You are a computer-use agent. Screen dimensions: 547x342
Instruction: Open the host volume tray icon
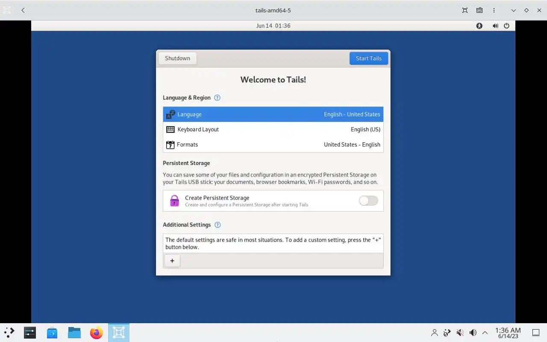(x=473, y=333)
